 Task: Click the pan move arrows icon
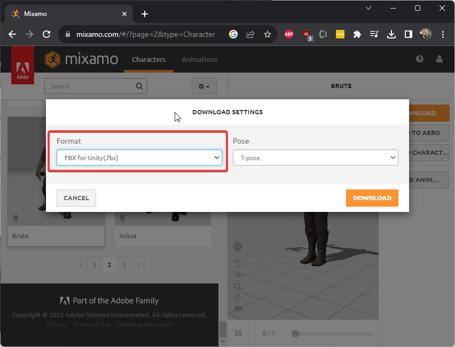tap(238, 275)
